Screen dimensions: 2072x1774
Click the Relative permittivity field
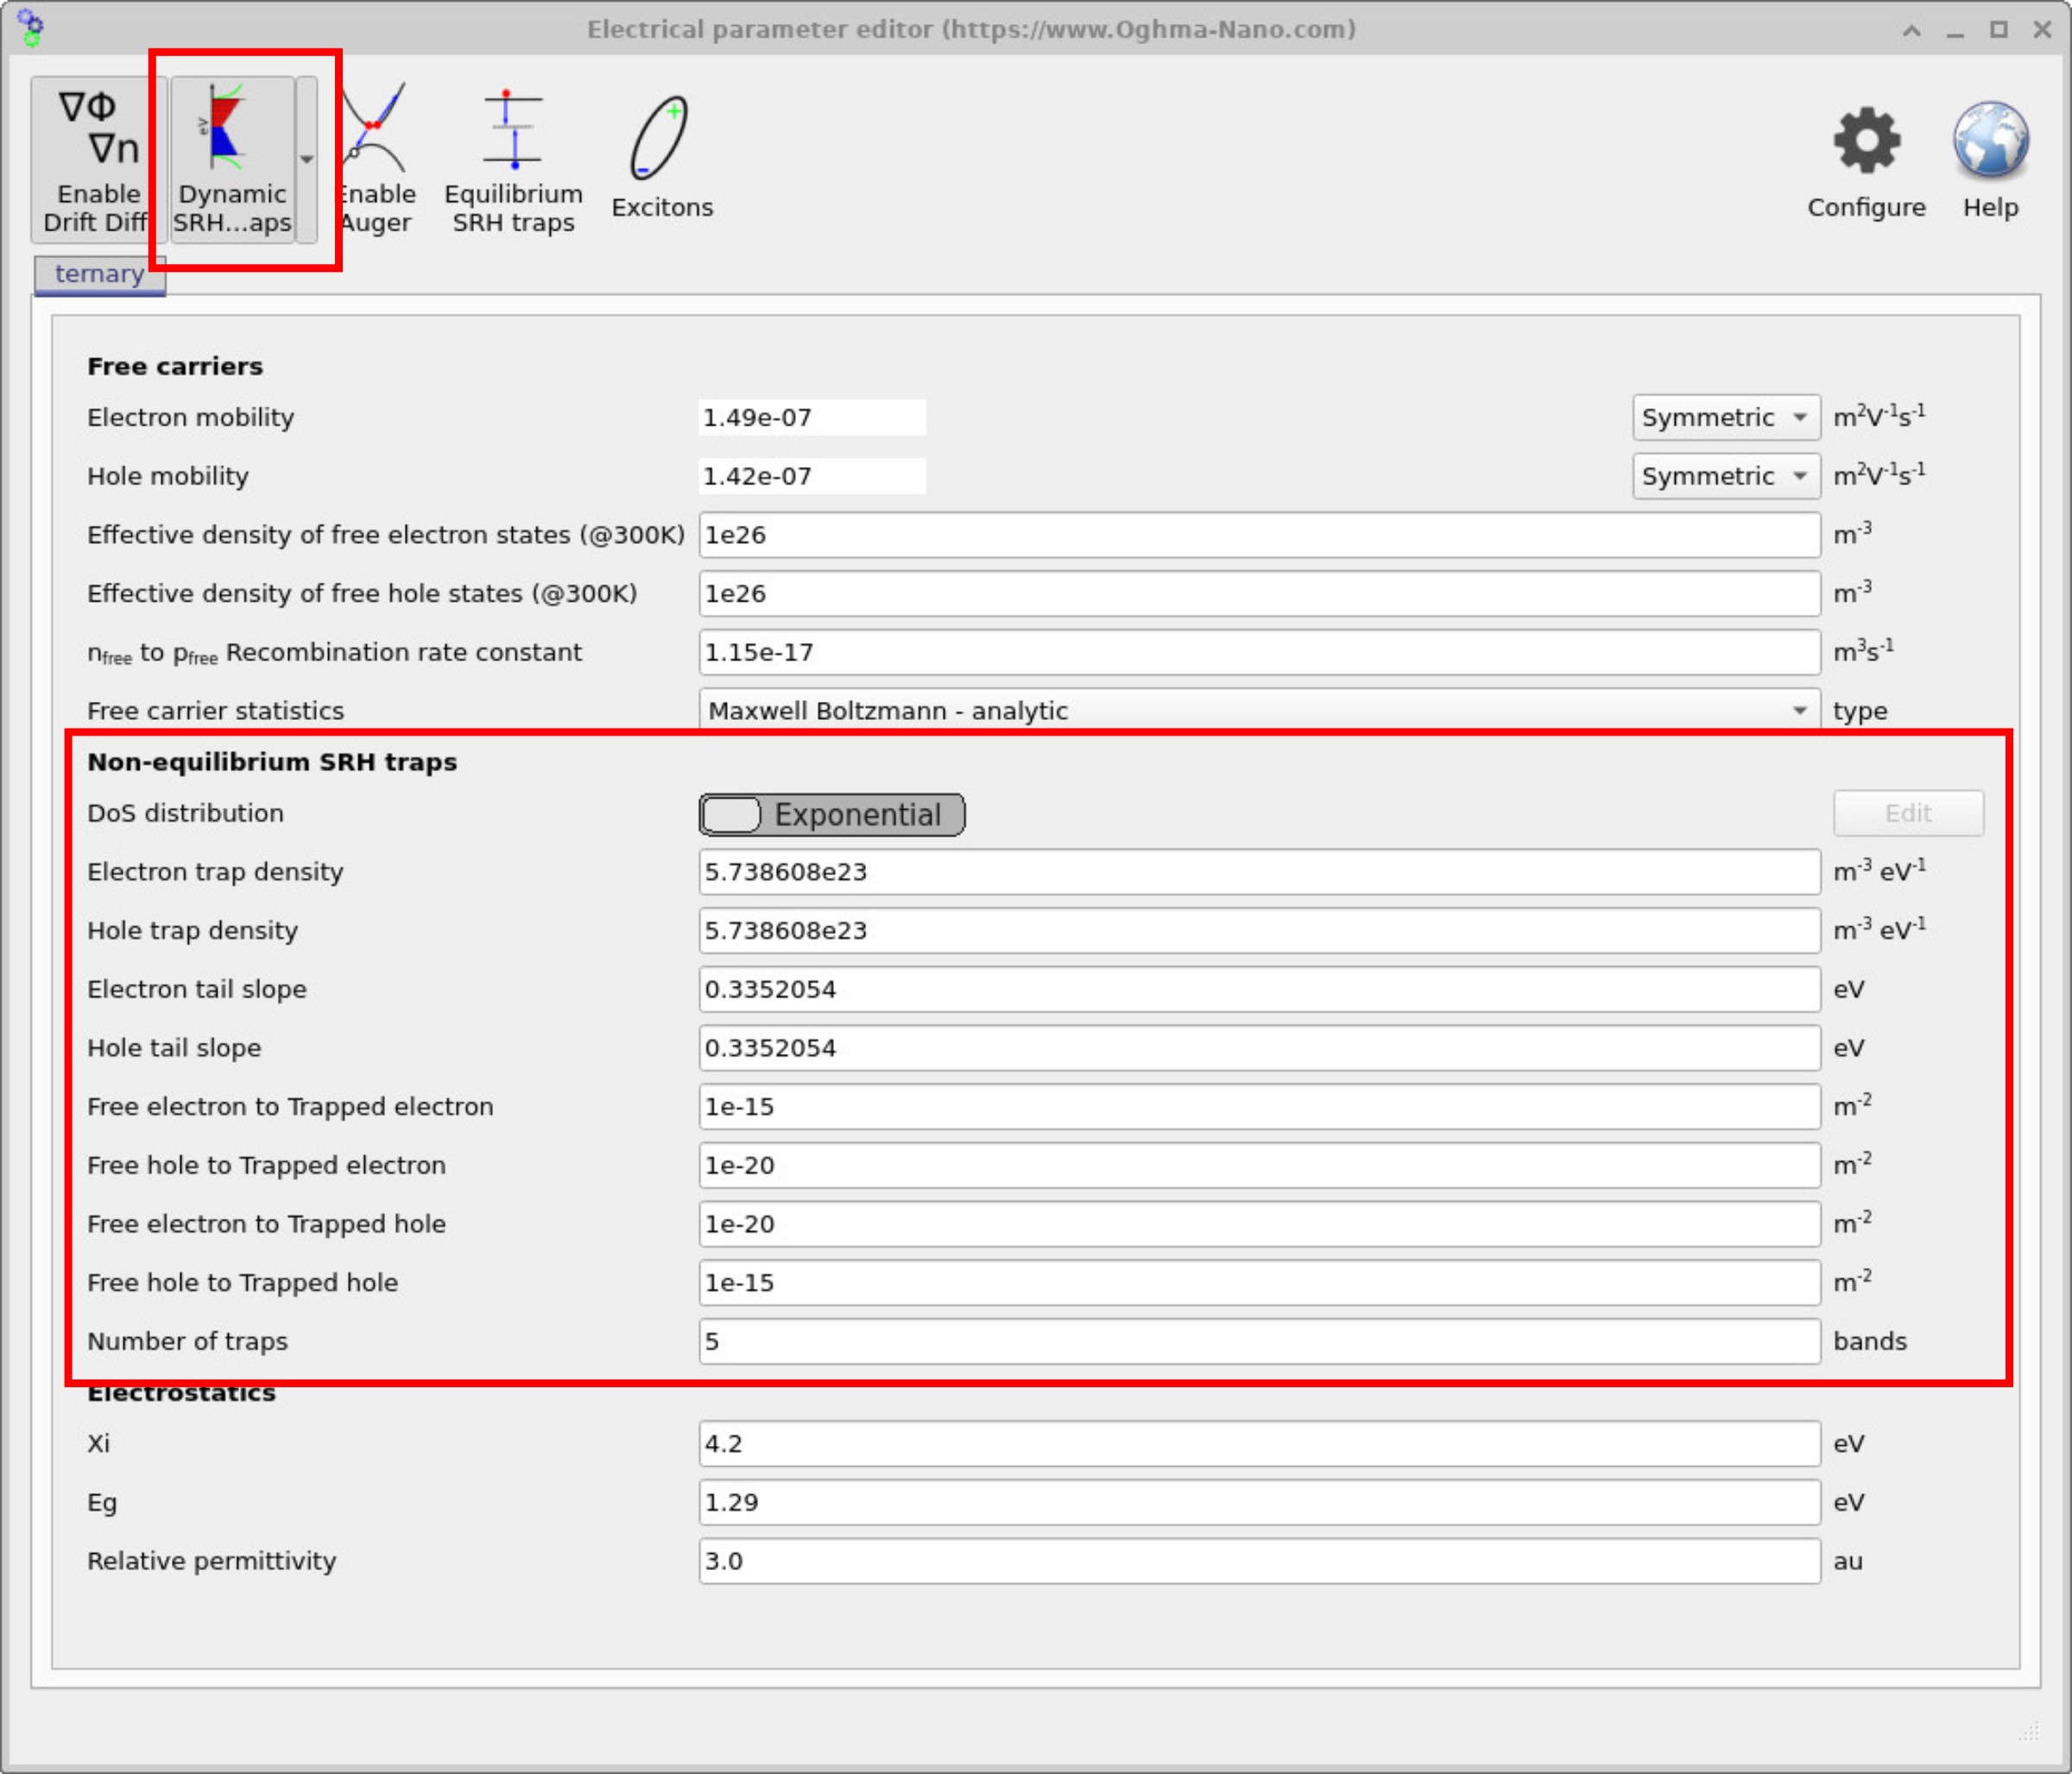pos(1258,1561)
